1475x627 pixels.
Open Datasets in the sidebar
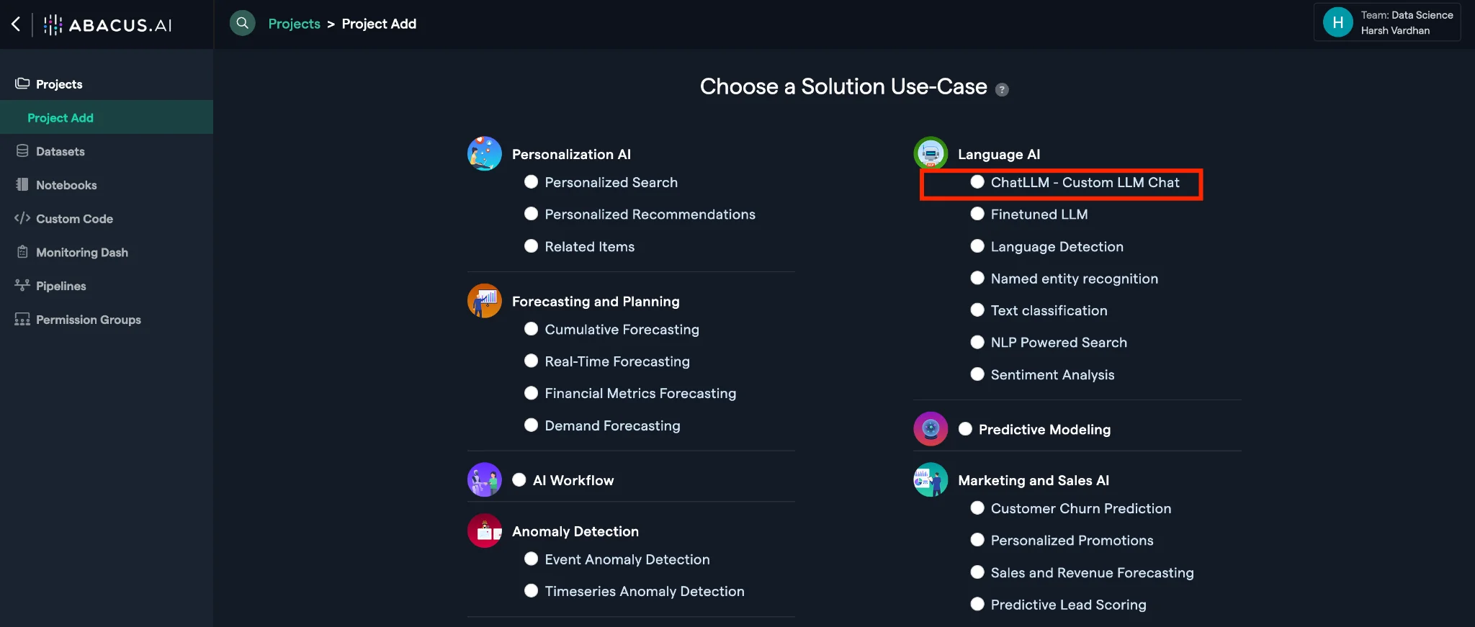pyautogui.click(x=60, y=151)
